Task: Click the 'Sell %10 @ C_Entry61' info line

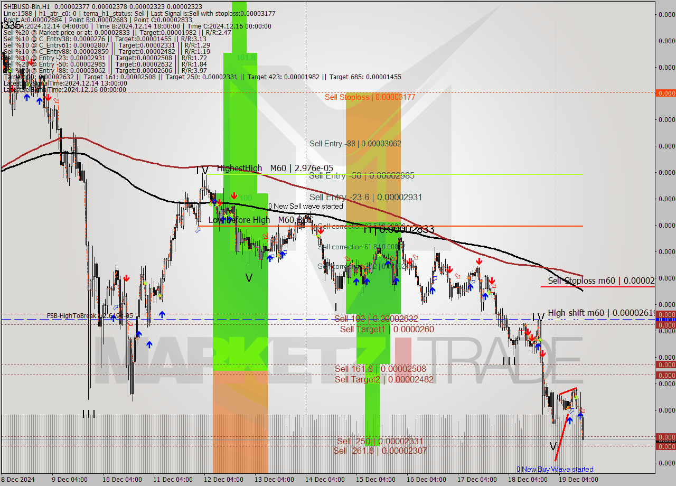Action: coord(107,45)
